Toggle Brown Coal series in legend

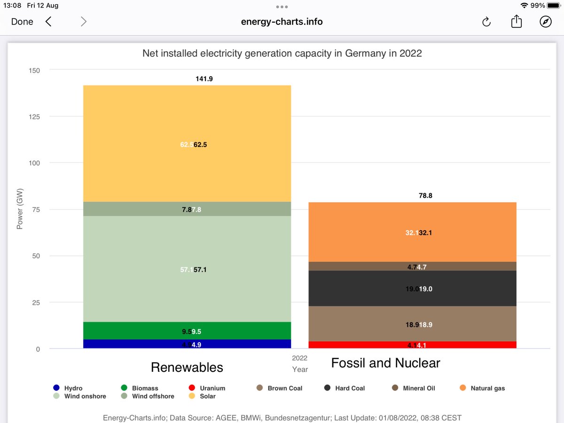pos(279,388)
